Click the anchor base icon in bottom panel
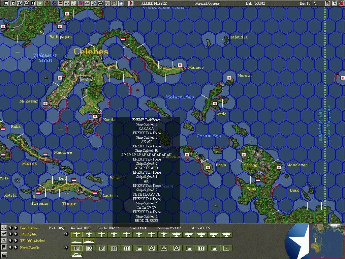Screen dimensions: 345x259 [4, 228]
